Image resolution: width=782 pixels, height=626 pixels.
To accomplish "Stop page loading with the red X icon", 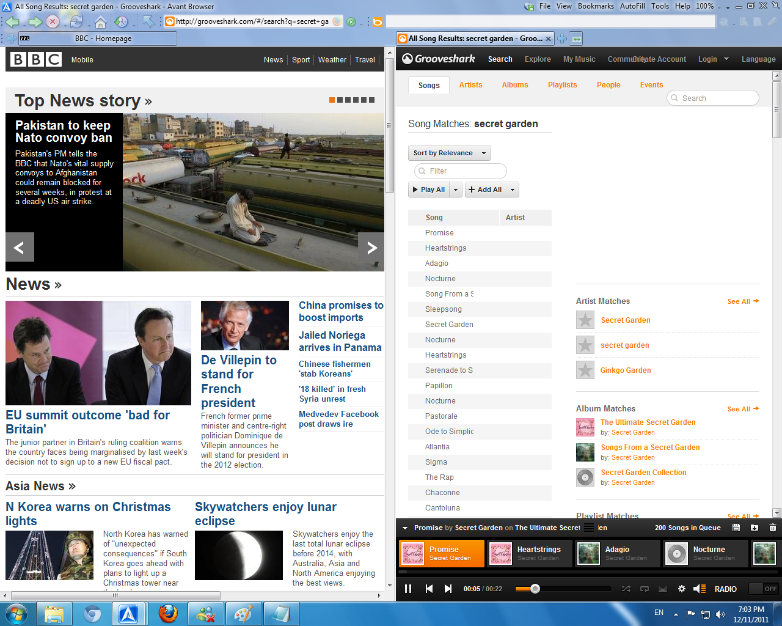I will click(53, 22).
